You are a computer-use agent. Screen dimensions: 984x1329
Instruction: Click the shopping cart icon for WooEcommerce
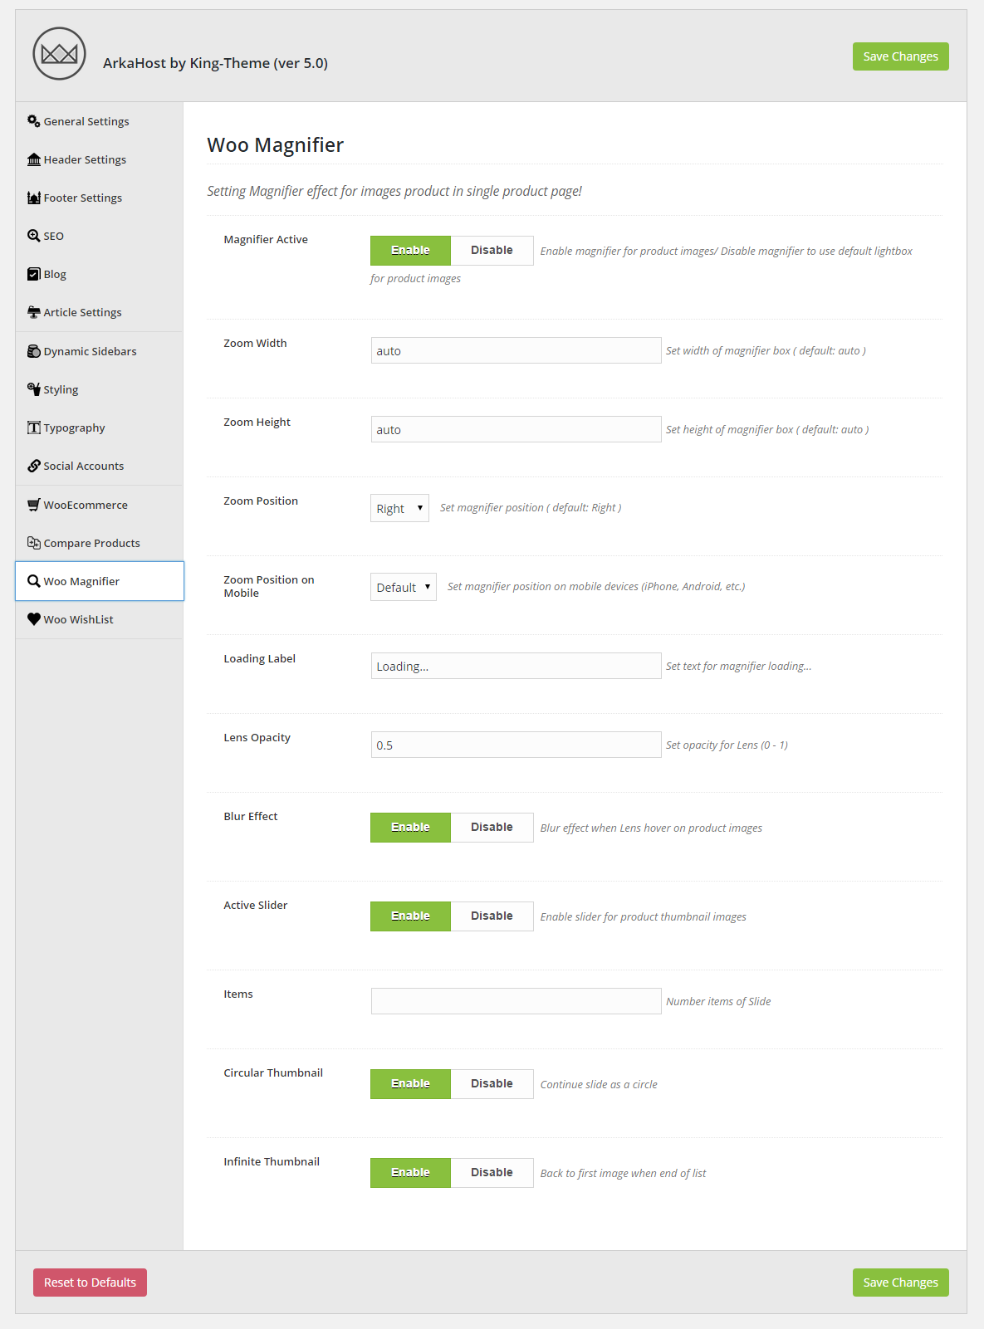tap(34, 505)
